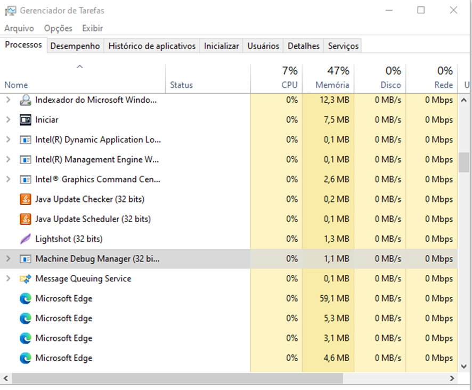
Task: Click the Intel Graphics Command Center icon
Action: [25, 180]
